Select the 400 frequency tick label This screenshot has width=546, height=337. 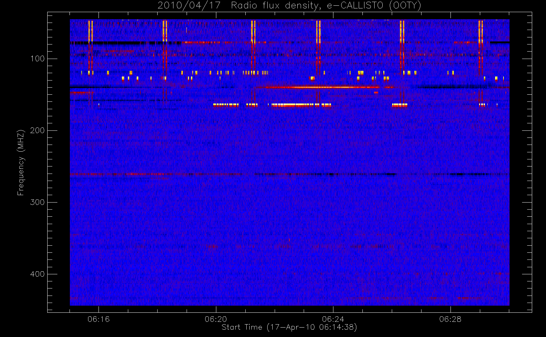pyautogui.click(x=37, y=274)
